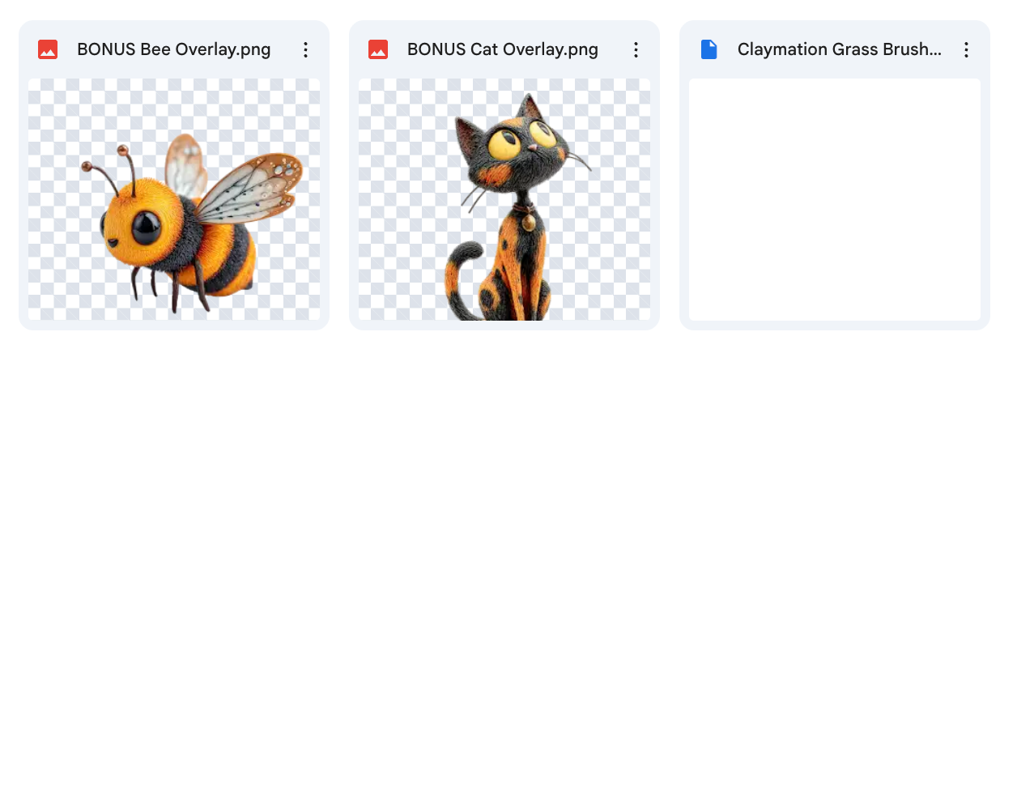
Task: Open the bee overlay thumbnail preview
Action: 174,199
